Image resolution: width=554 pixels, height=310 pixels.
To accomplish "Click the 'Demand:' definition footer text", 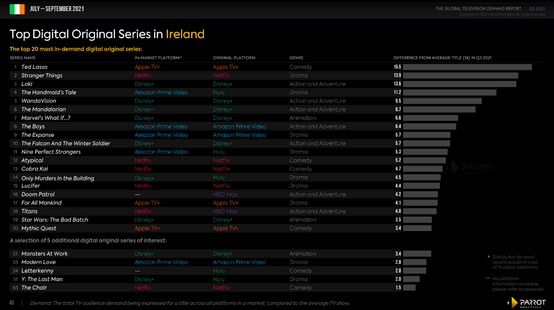I will coord(190,303).
